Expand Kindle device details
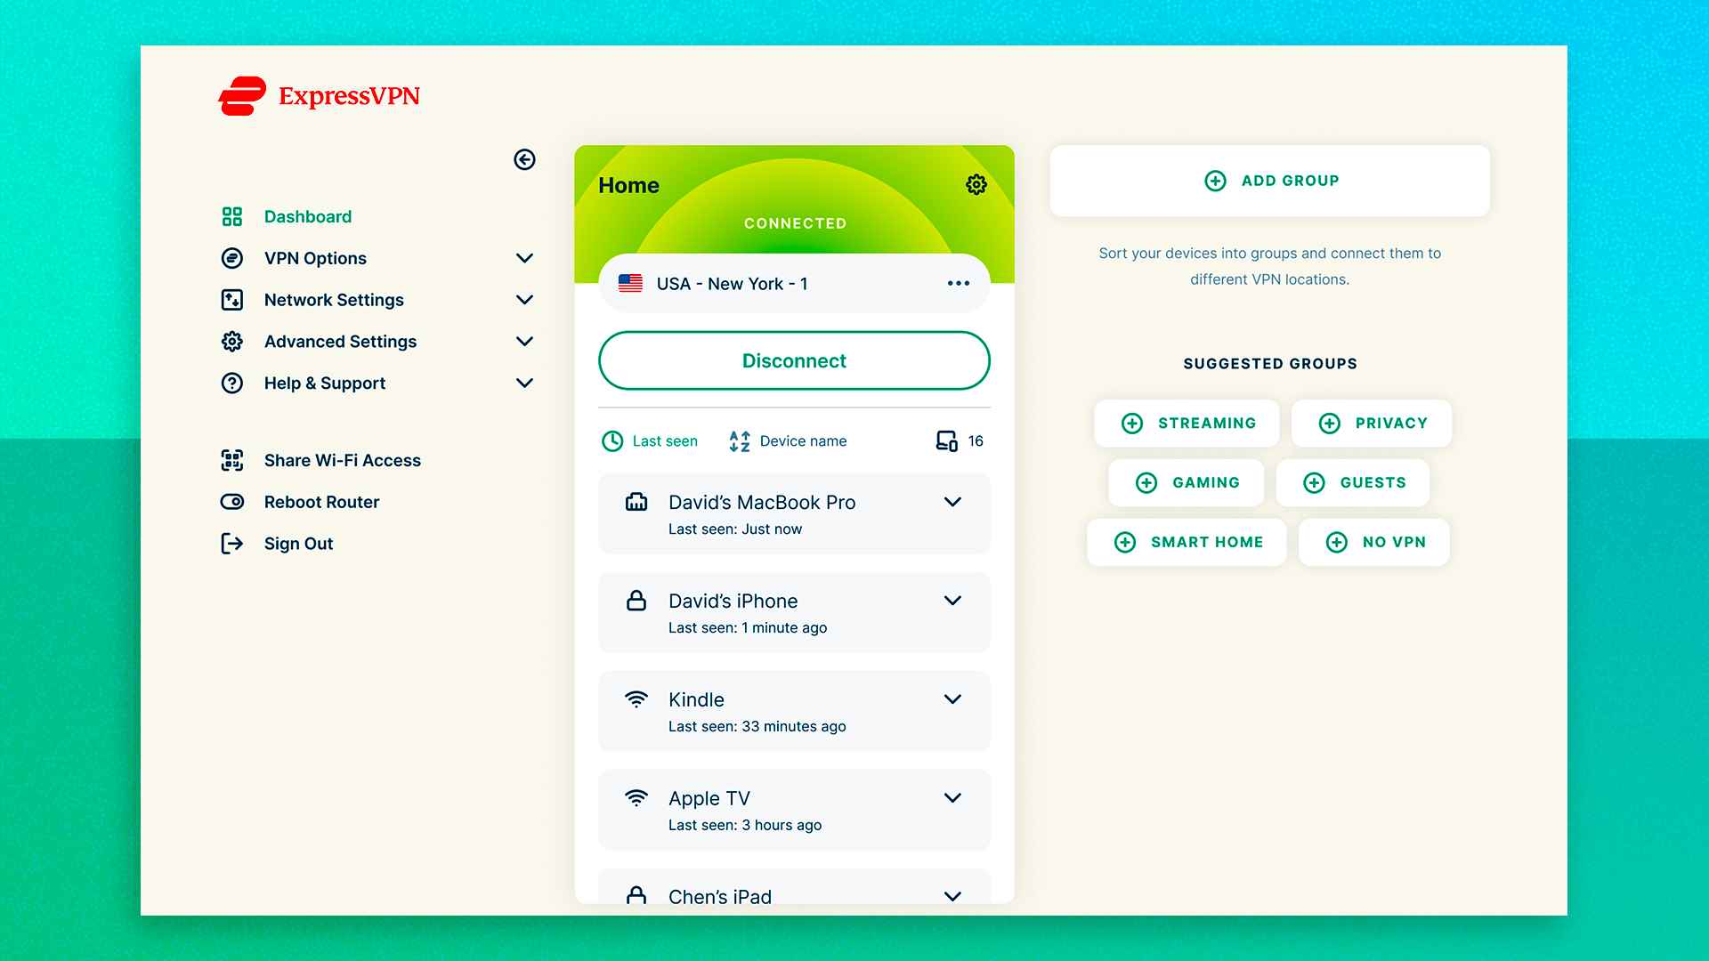The width and height of the screenshot is (1709, 961). tap(952, 699)
